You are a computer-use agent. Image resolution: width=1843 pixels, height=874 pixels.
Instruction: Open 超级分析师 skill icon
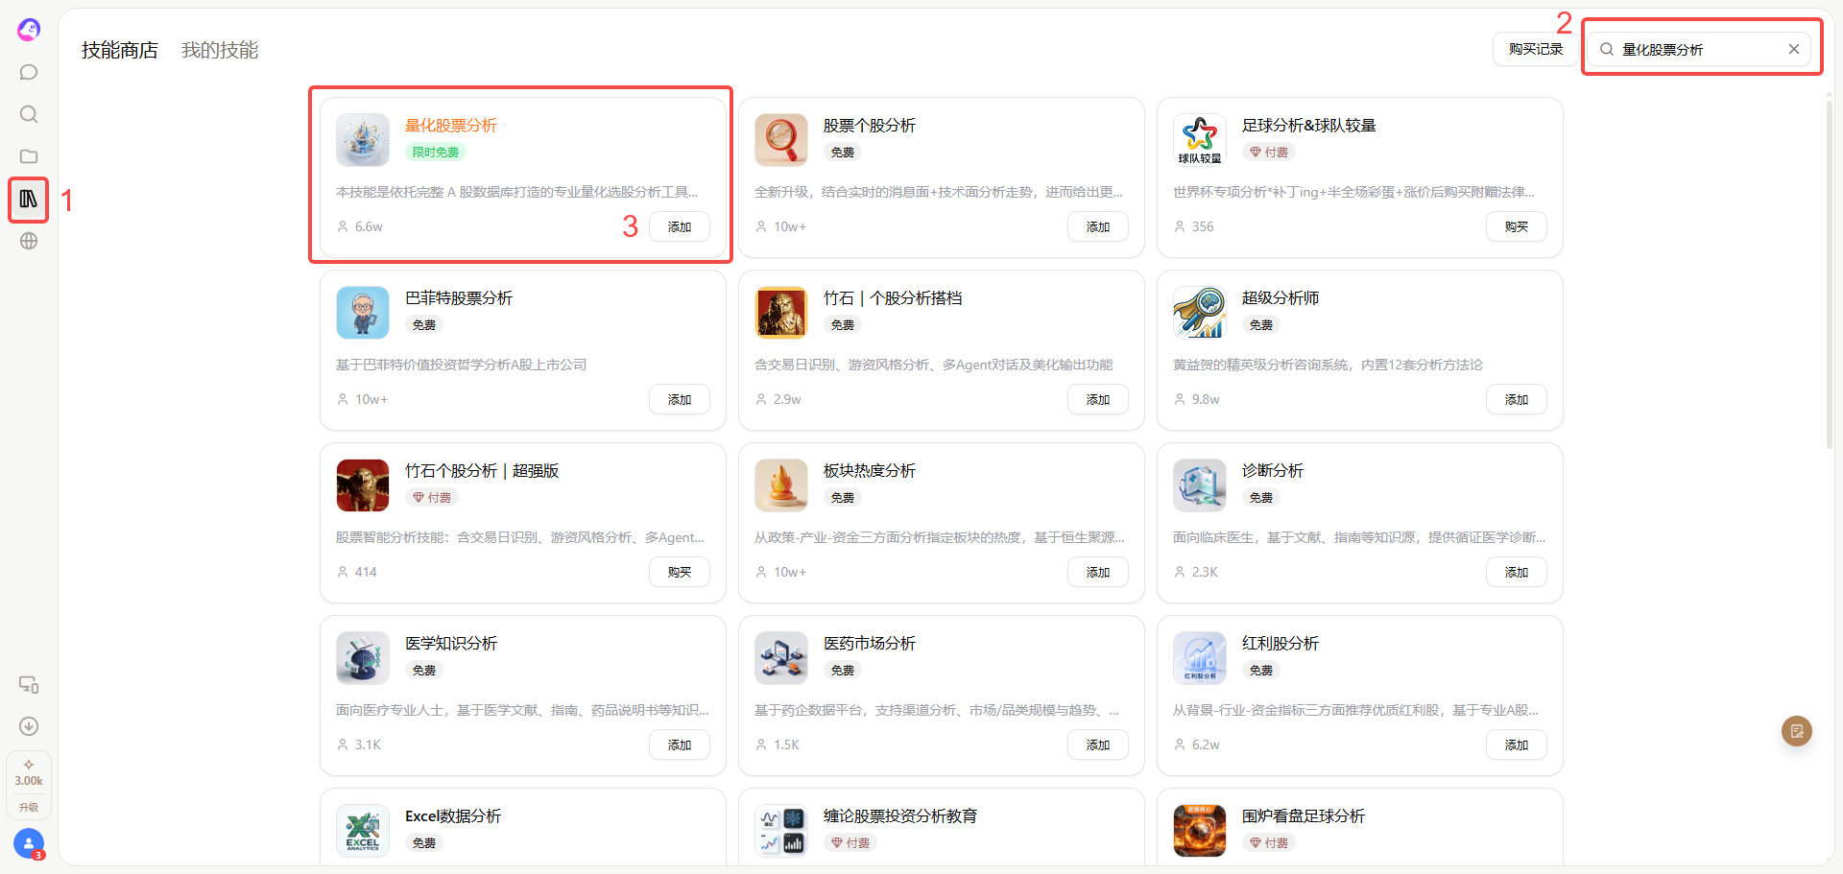pyautogui.click(x=1200, y=313)
